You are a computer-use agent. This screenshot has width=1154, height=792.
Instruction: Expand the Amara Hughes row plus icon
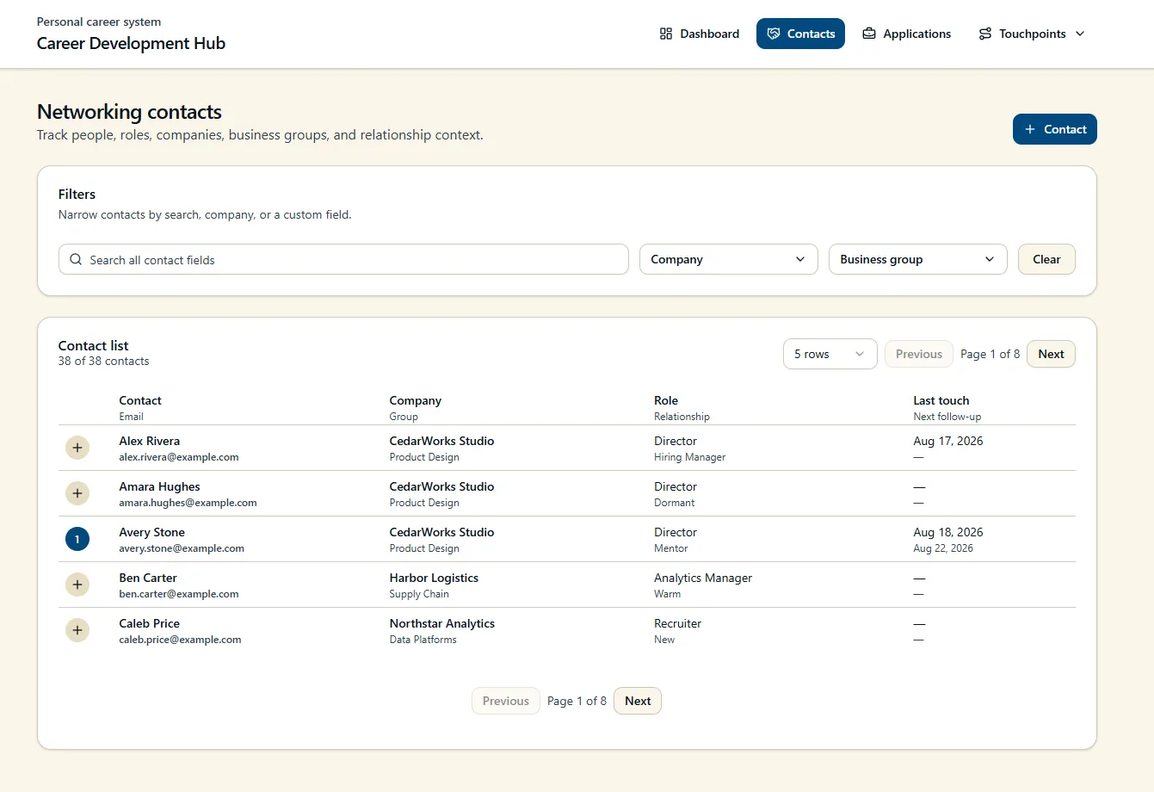click(77, 493)
